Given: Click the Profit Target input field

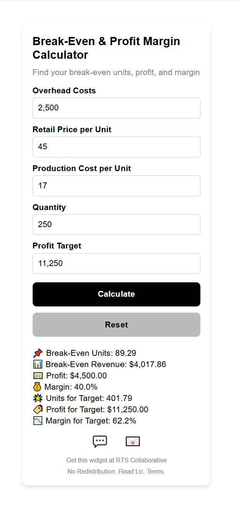Looking at the screenshot, I should click(116, 263).
